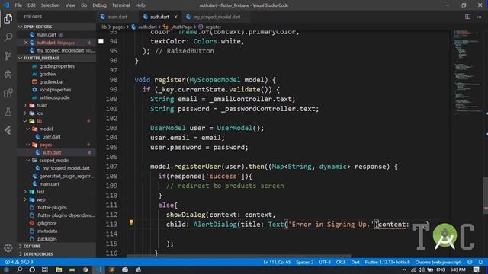The image size is (488, 274).
Task: Open the Debug view in activity bar
Action: click(x=8, y=75)
